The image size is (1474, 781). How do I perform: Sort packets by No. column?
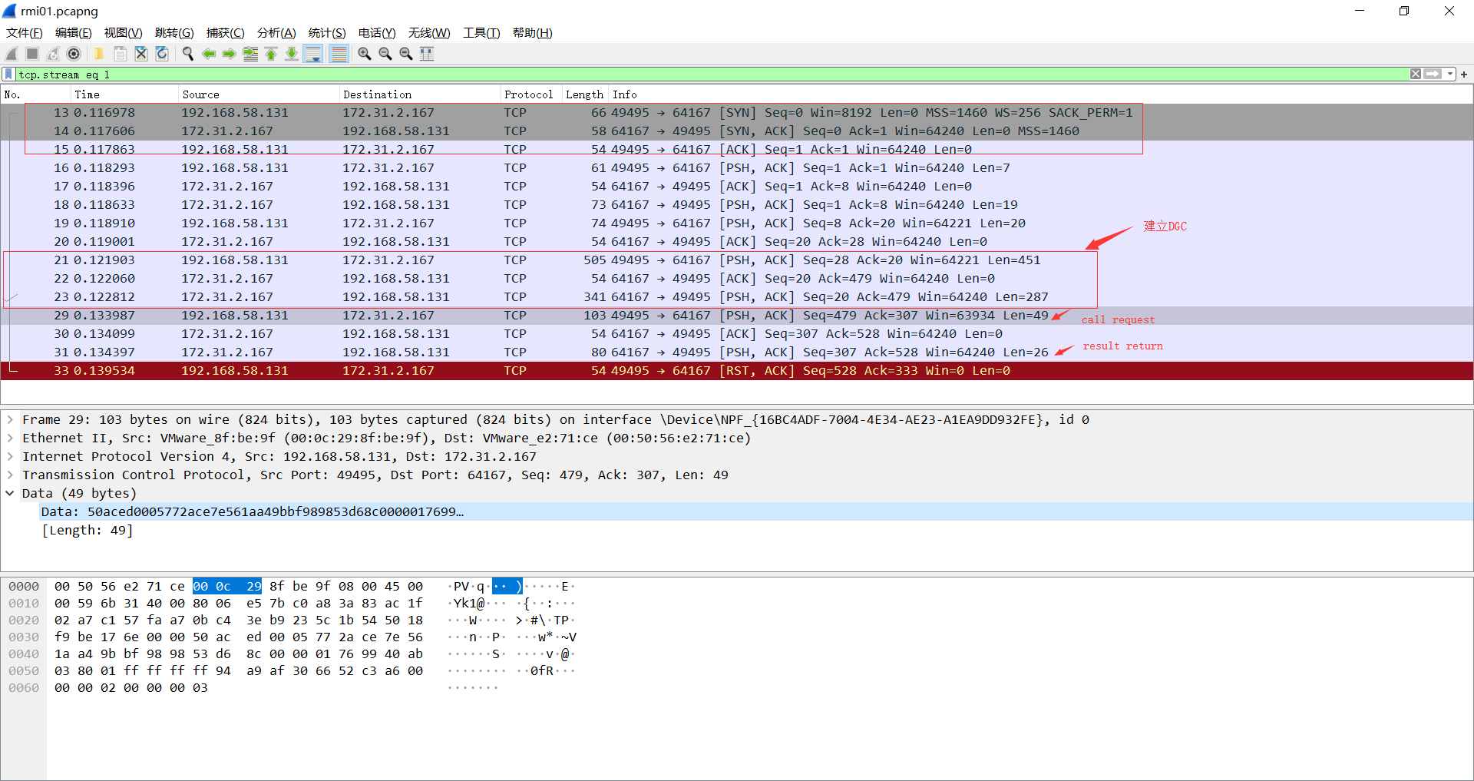pyautogui.click(x=35, y=94)
